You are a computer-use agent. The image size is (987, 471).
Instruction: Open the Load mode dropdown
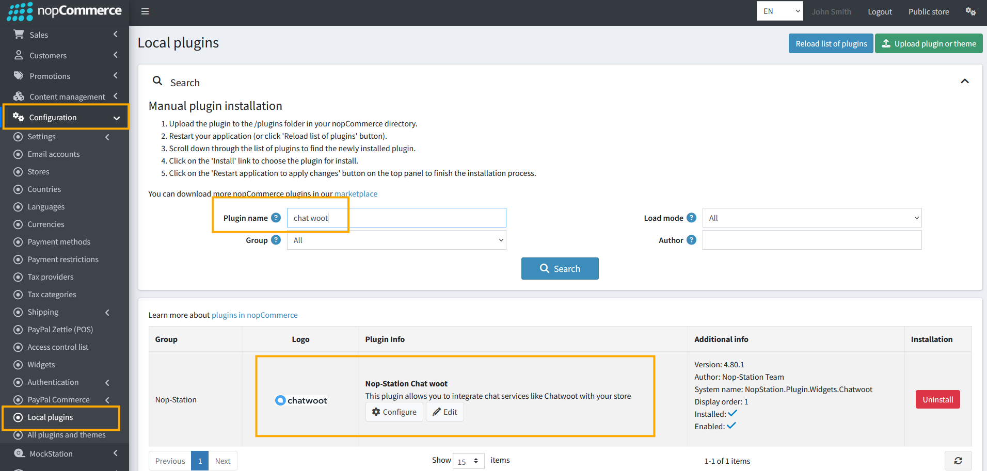pos(812,218)
